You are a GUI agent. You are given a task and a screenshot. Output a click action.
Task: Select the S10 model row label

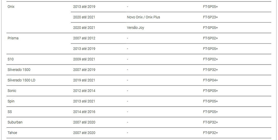click(11, 59)
